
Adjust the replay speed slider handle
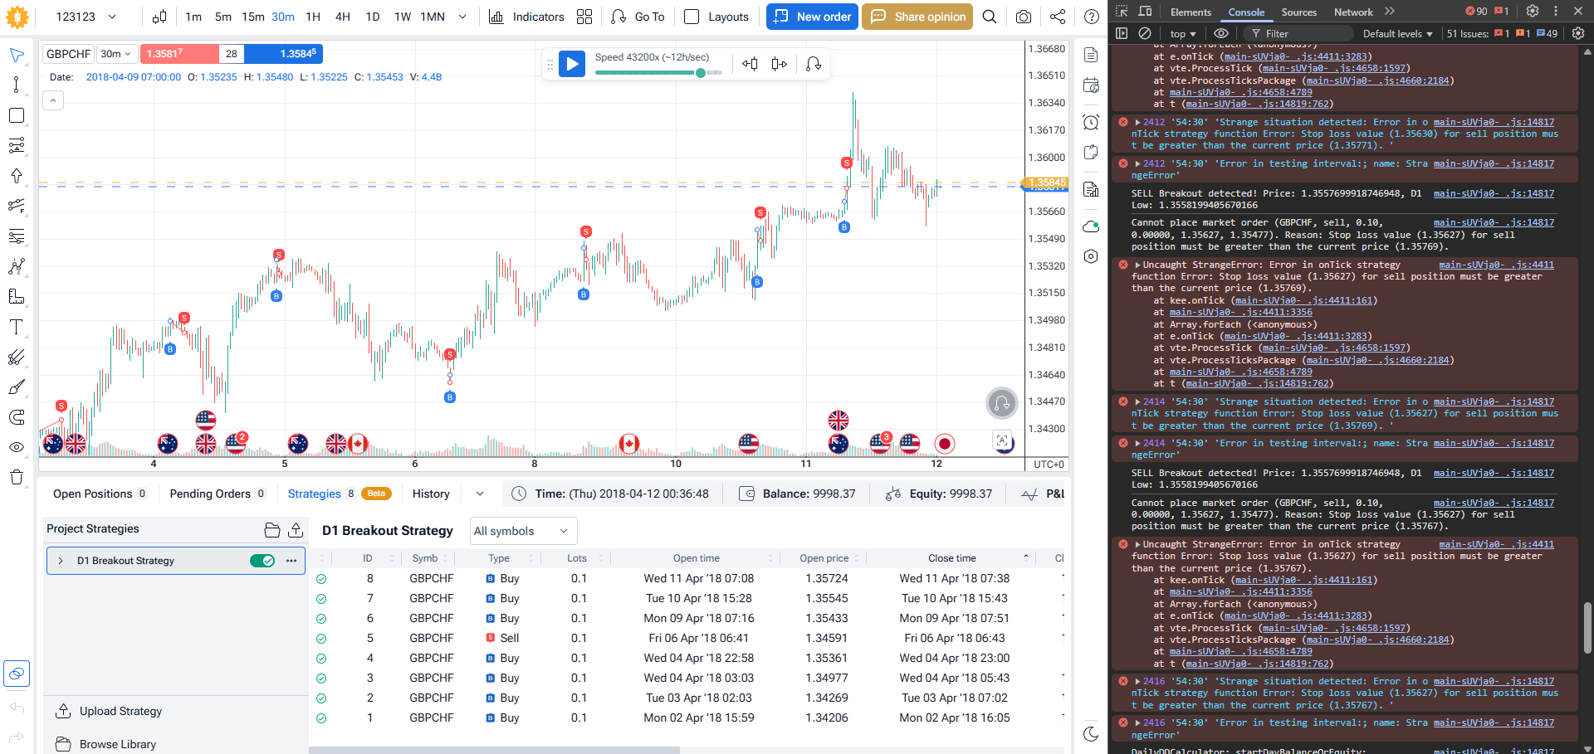pyautogui.click(x=701, y=73)
